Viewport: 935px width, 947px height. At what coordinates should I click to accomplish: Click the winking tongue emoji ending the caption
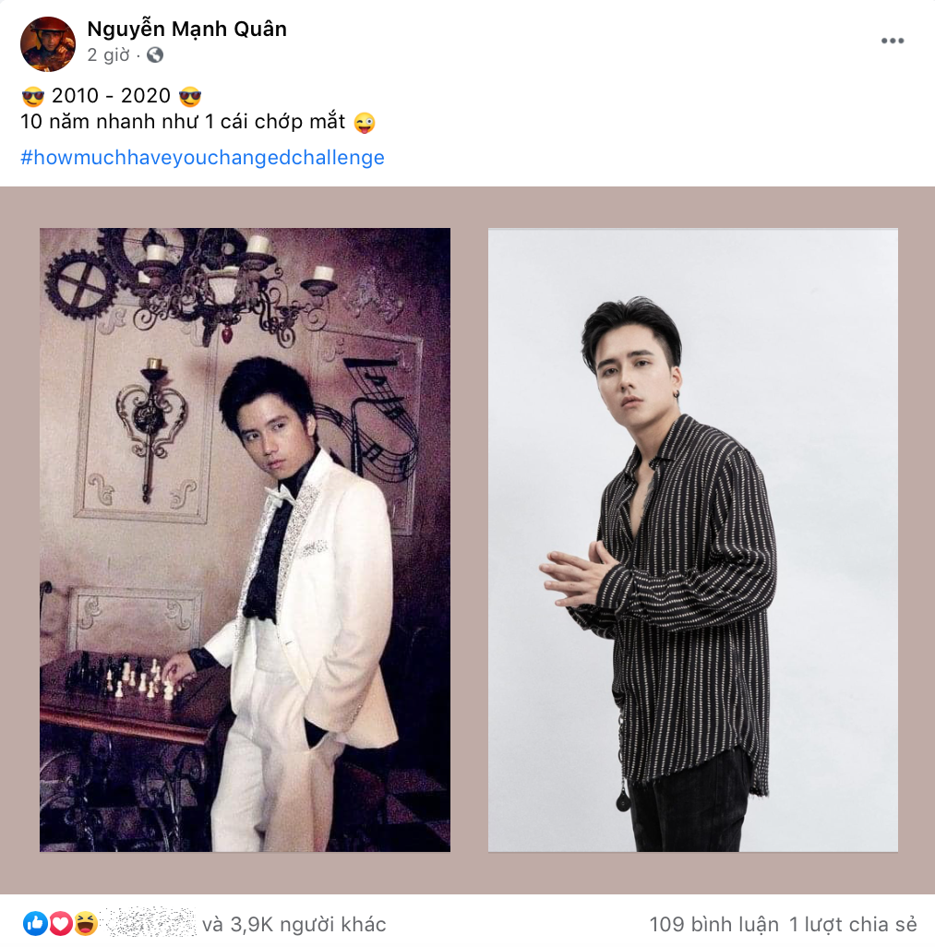[x=365, y=121]
